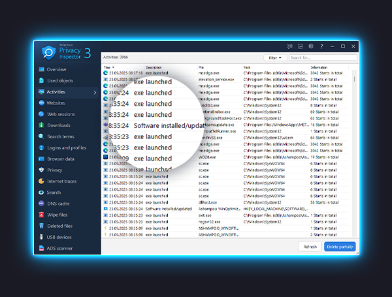The image size is (392, 297).
Task: Open the feedback chat icon in title bar
Action: 289,46
